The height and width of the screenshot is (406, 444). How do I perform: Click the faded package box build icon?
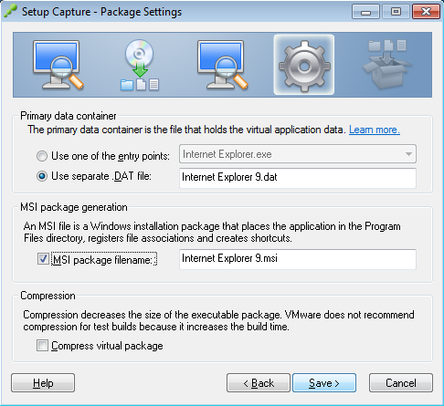click(386, 65)
